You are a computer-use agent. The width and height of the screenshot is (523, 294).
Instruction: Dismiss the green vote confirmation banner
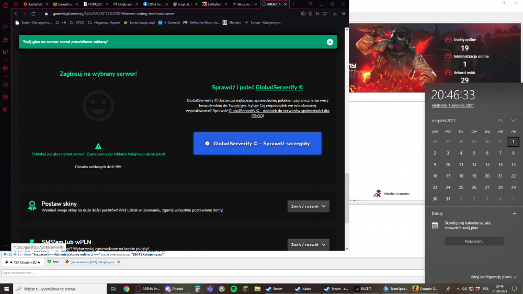pyautogui.click(x=330, y=42)
